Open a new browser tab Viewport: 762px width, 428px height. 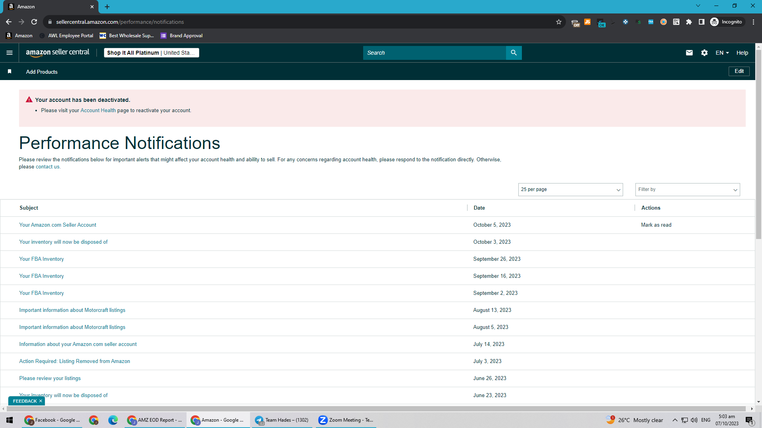point(107,7)
